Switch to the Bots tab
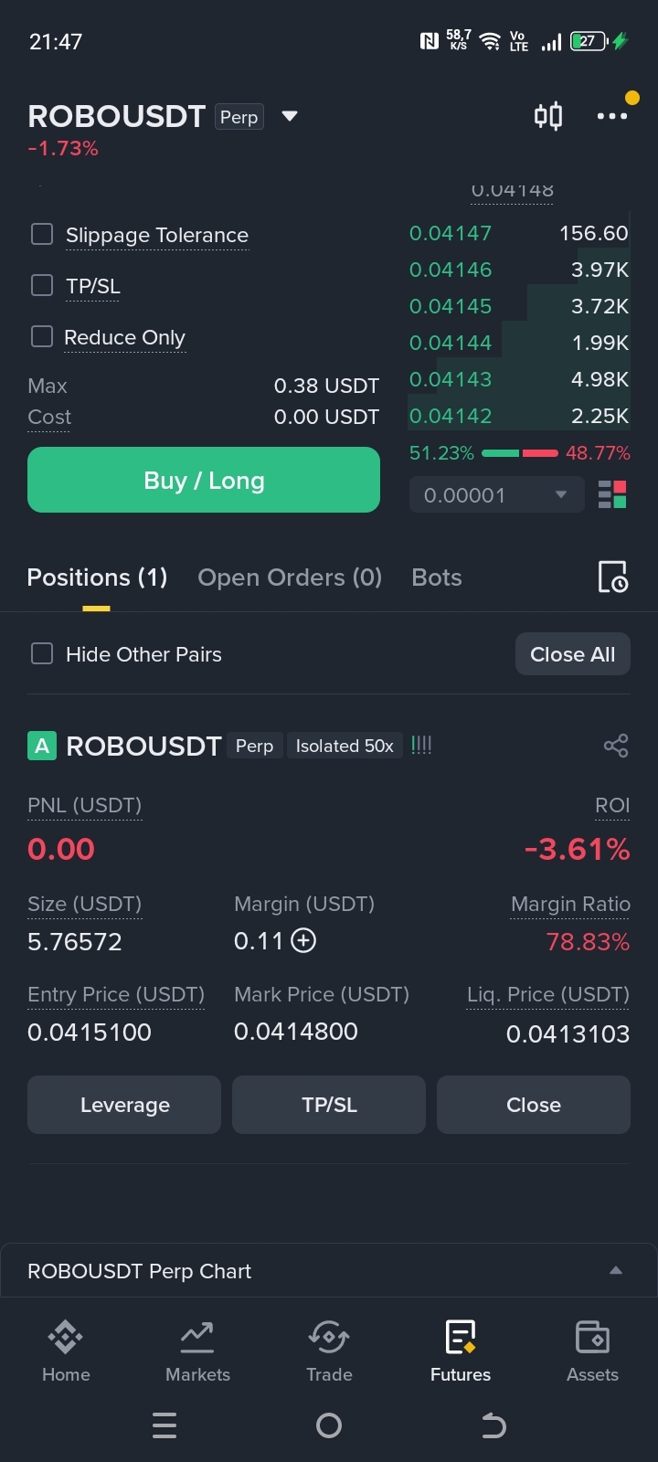This screenshot has height=1462, width=658. tap(437, 577)
